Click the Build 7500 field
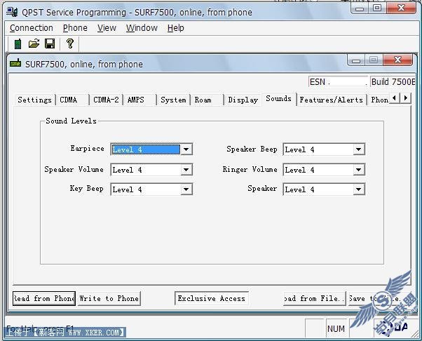Screen dimensions: 422x341 pyautogui.click(x=393, y=81)
